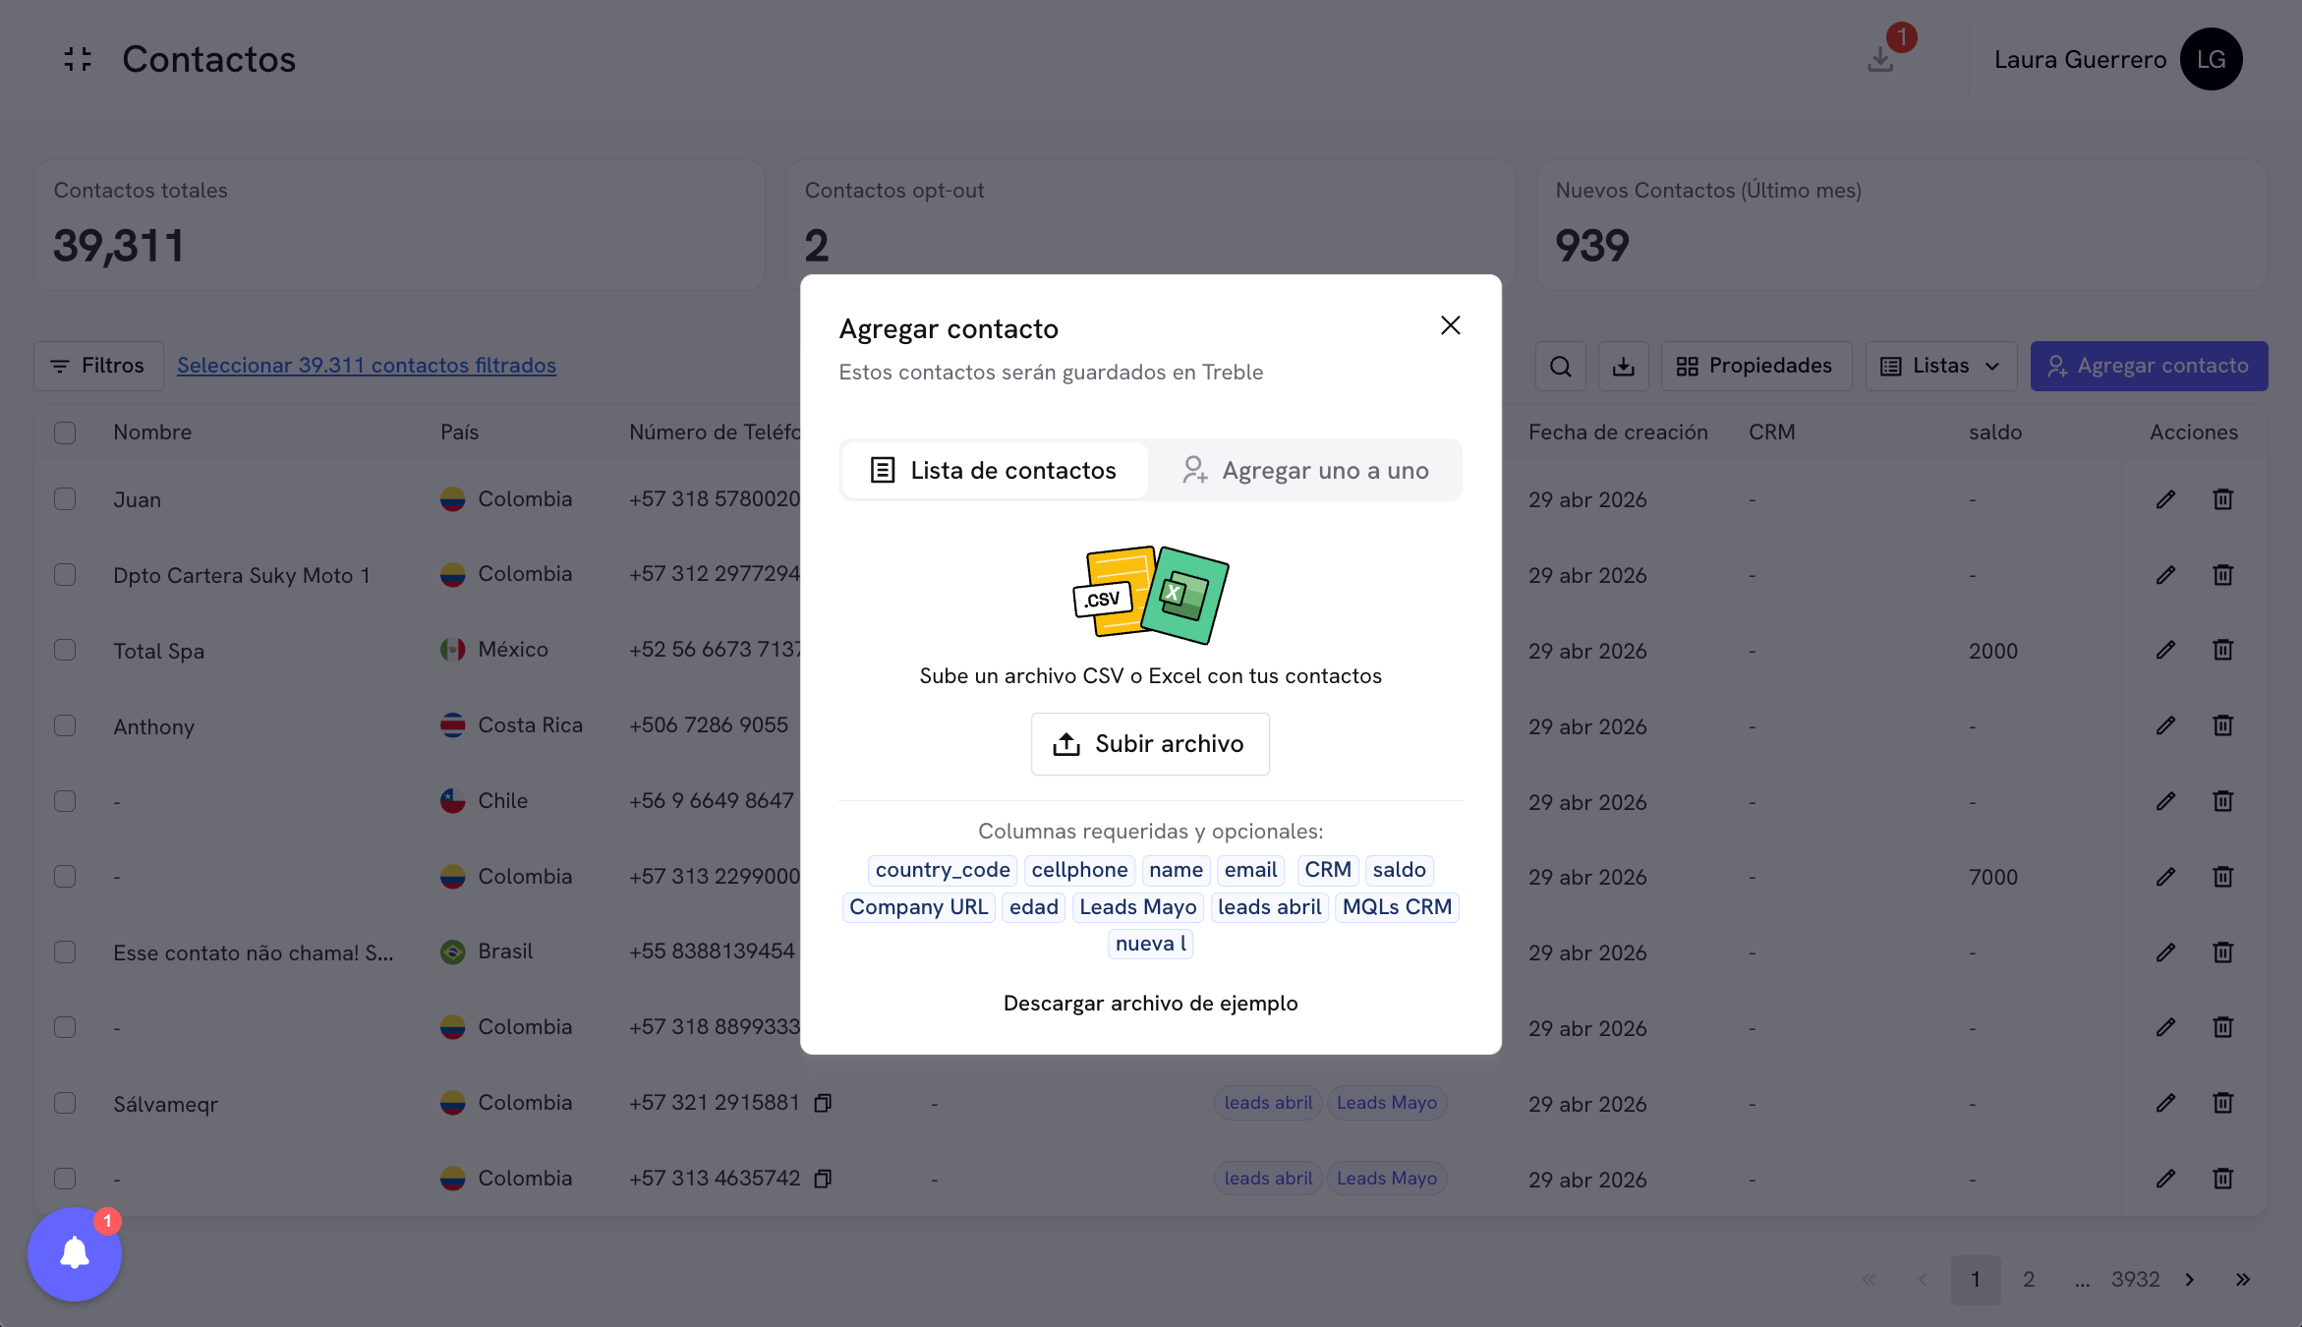Screen dimensions: 2302x1327
Task: Check the +57 313 2299000 row checkbox
Action: coord(65,877)
